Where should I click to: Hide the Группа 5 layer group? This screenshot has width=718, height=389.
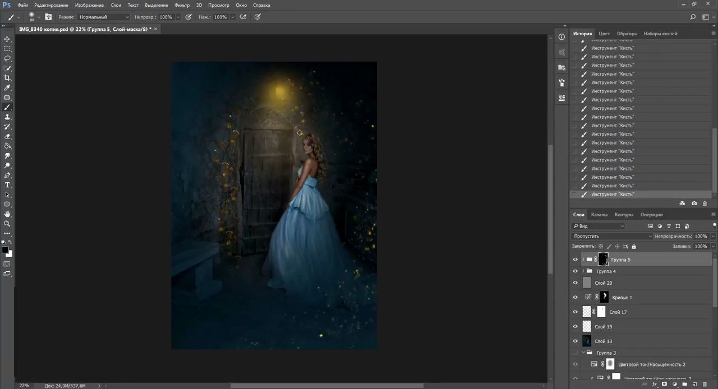tap(575, 260)
